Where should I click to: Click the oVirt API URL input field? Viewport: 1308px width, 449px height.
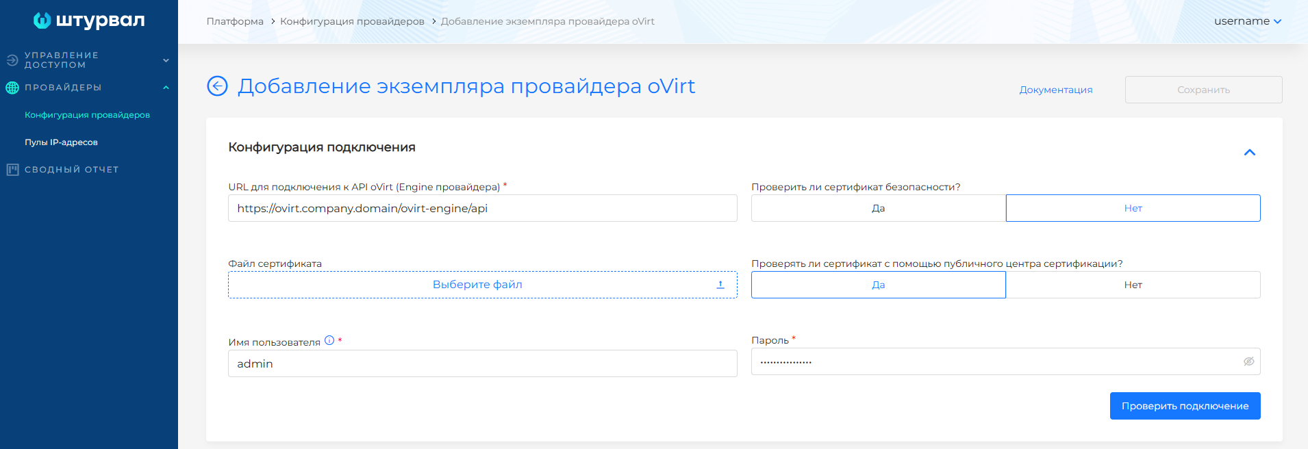[482, 208]
